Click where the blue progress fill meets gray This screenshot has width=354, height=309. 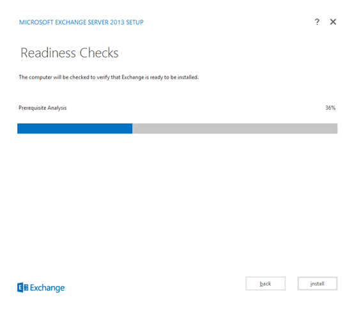(132, 128)
